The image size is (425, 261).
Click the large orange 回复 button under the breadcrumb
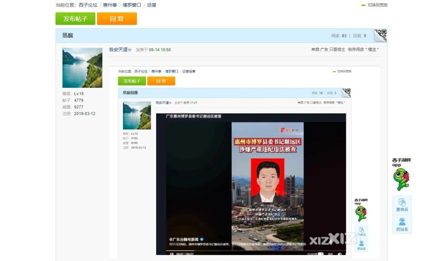coord(117,19)
